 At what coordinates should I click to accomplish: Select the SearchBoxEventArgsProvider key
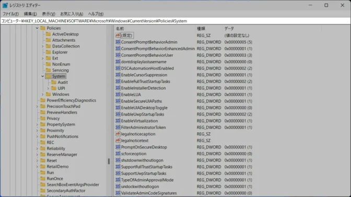click(x=73, y=184)
